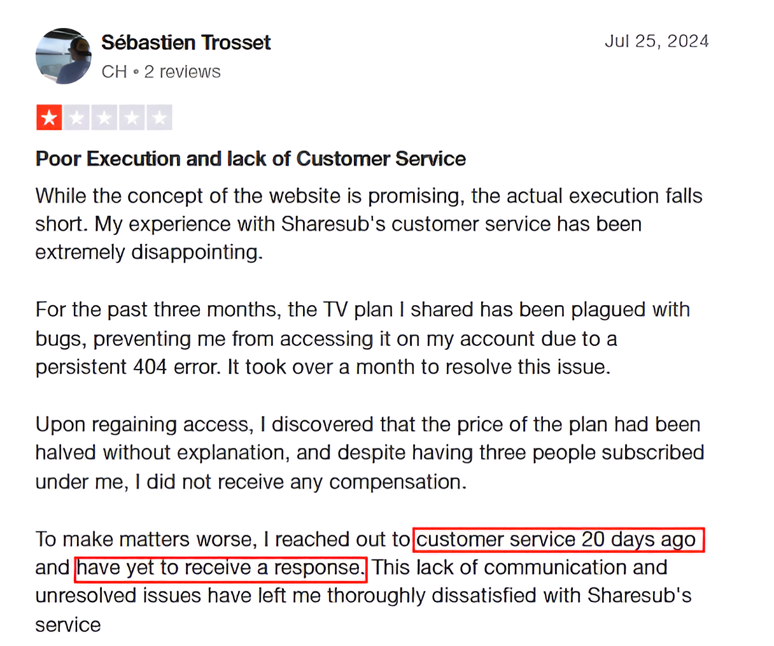This screenshot has height=646, width=774.
Task: Select the paragraph starting 'For the past three months'
Action: [x=363, y=338]
